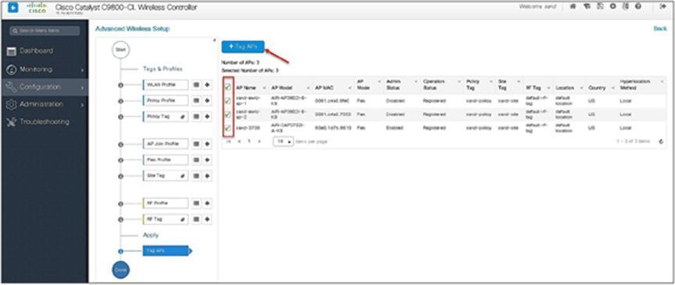The height and width of the screenshot is (285, 675).
Task: Select the Site Tag step box
Action: 166,176
